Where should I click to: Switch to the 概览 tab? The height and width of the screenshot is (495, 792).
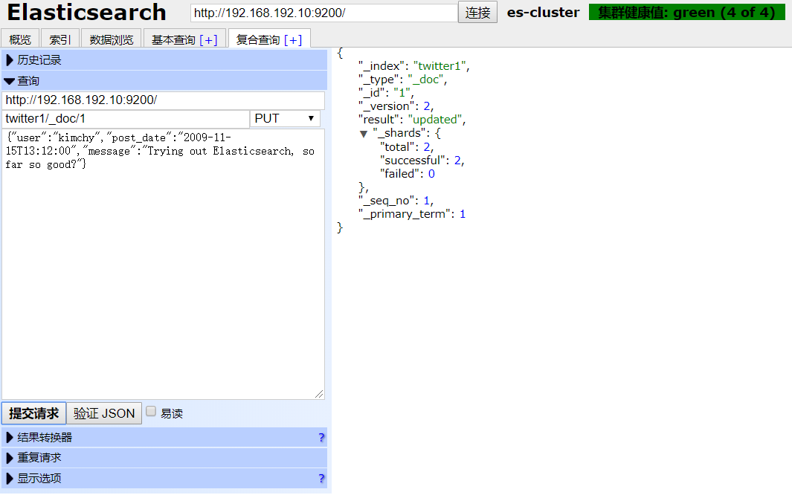(x=20, y=39)
